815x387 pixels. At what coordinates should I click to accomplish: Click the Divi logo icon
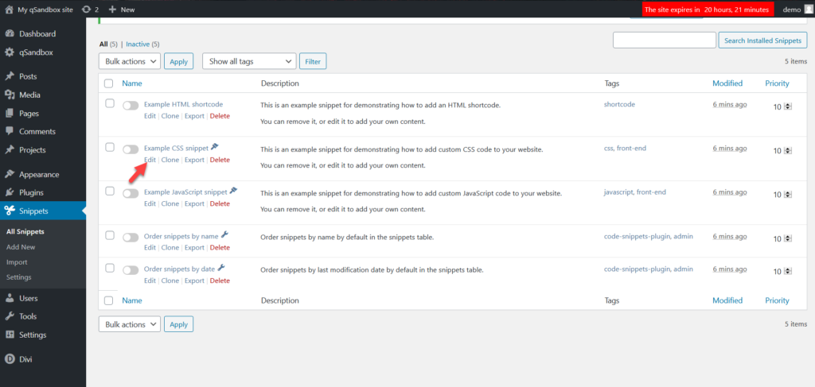click(10, 358)
